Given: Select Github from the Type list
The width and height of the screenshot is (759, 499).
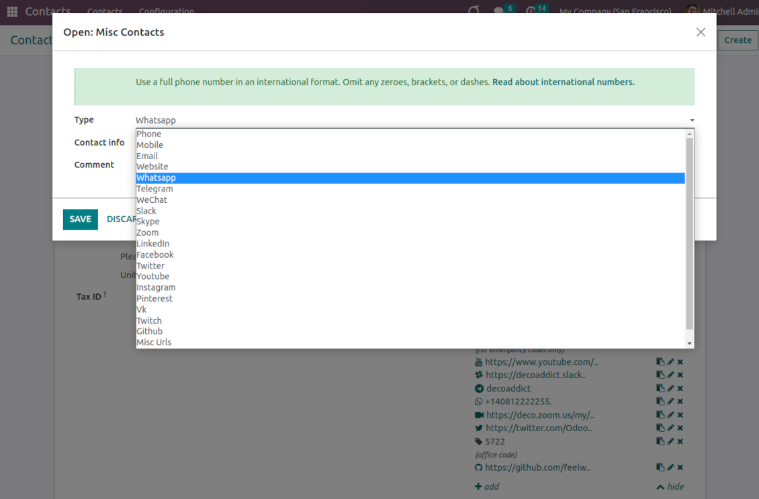Looking at the screenshot, I should [x=410, y=331].
